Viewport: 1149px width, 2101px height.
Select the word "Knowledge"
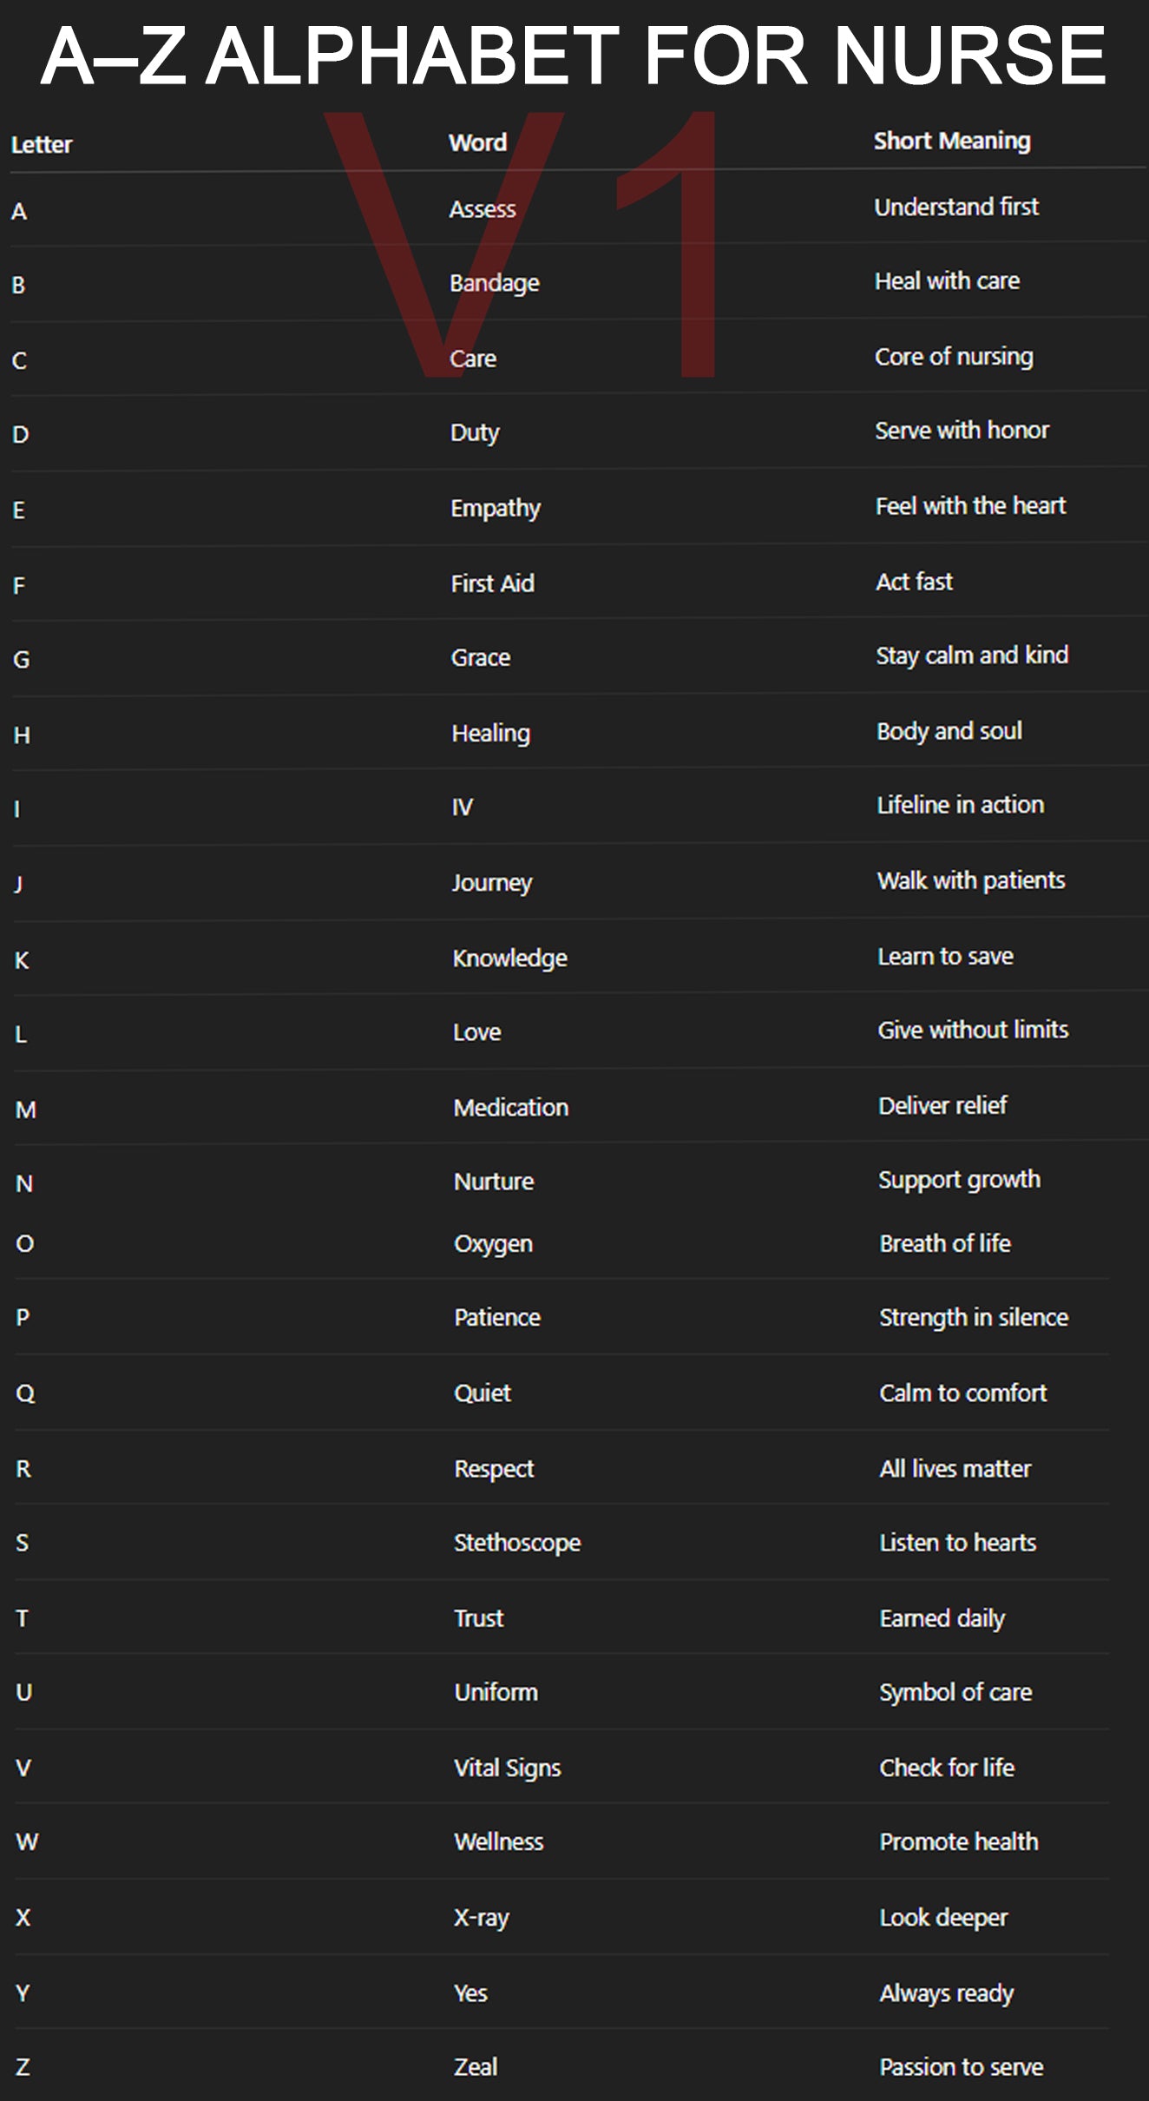509,958
